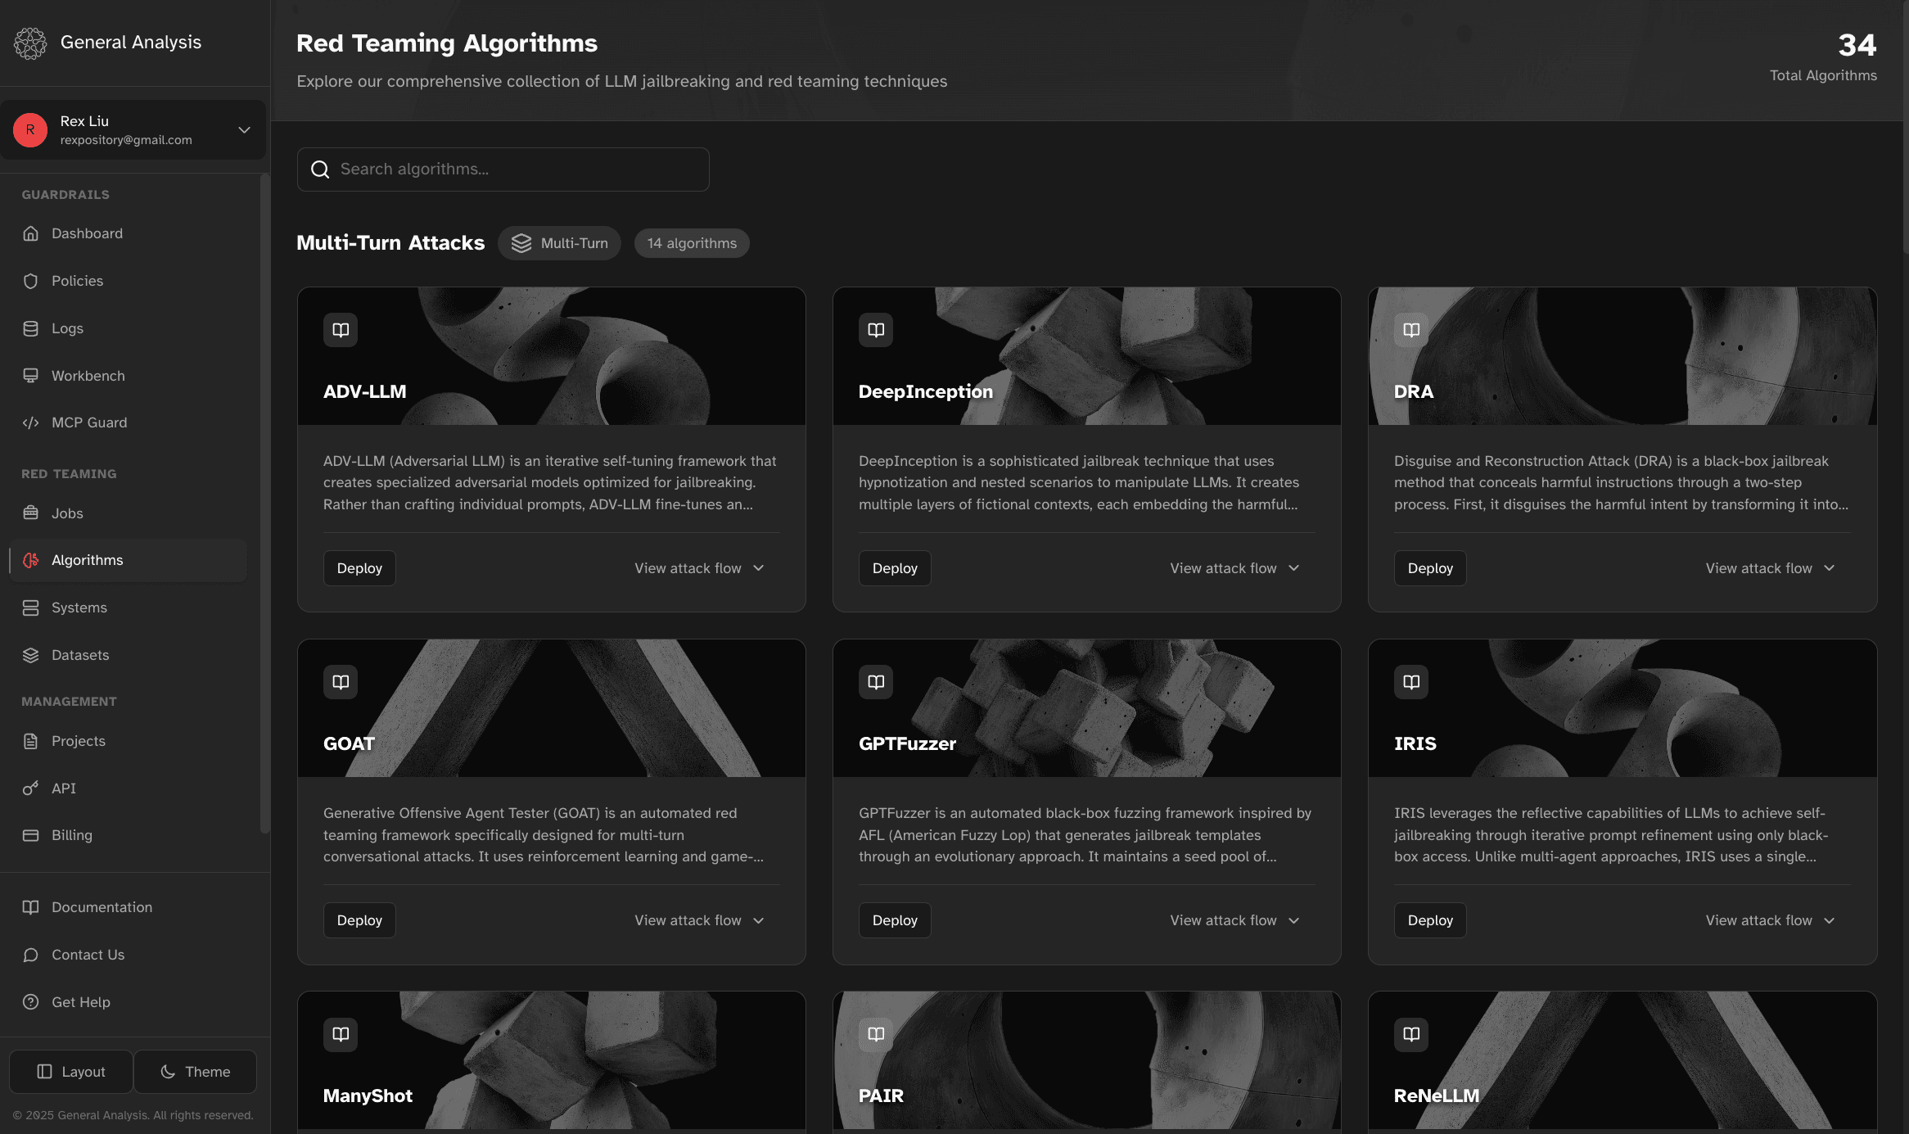
Task: Click the Multi-Turn category badge
Action: click(x=560, y=243)
